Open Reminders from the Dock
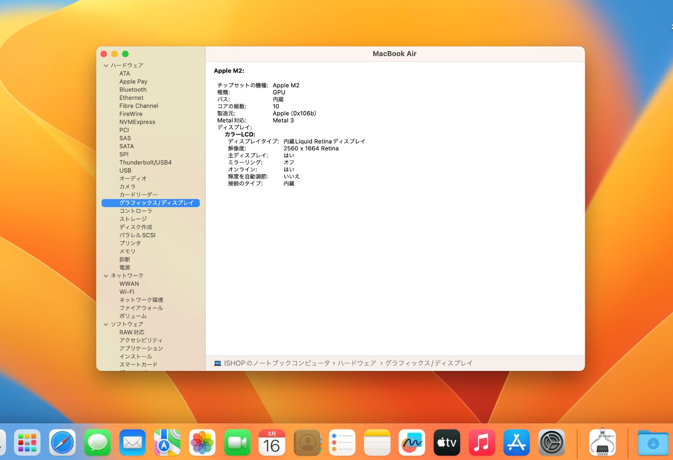Viewport: 673px width, 460px height. [342, 442]
